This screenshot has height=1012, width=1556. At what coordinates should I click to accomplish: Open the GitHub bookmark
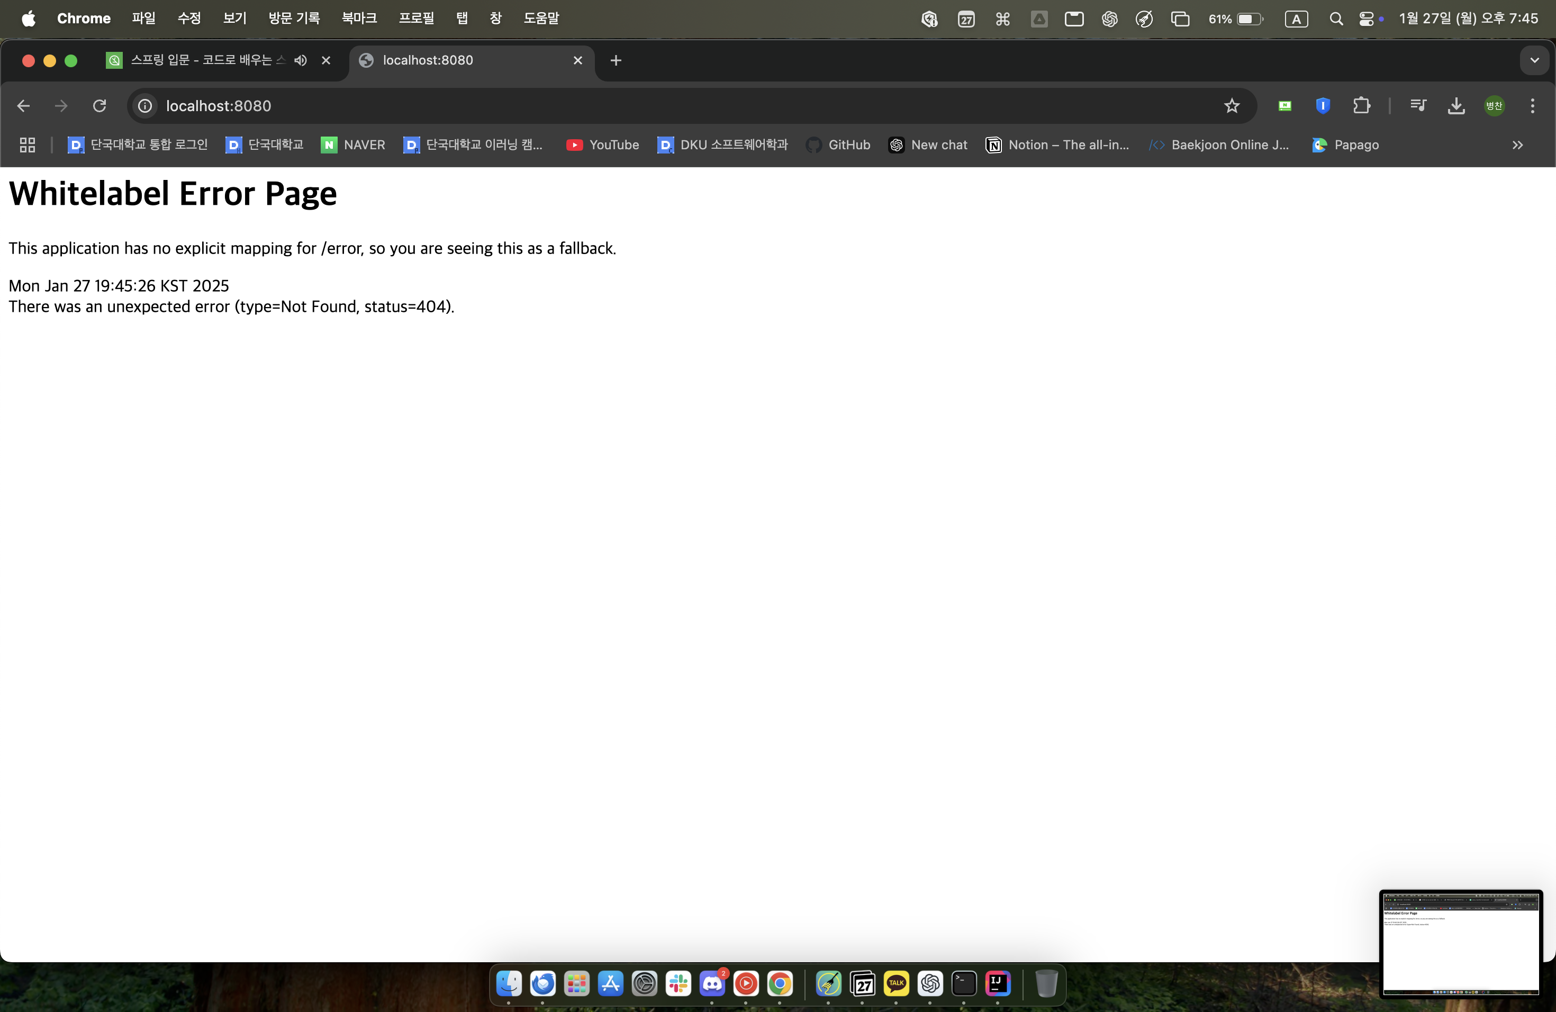tap(839, 145)
